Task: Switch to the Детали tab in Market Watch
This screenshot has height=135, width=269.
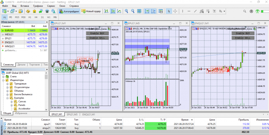Action: click(x=22, y=65)
